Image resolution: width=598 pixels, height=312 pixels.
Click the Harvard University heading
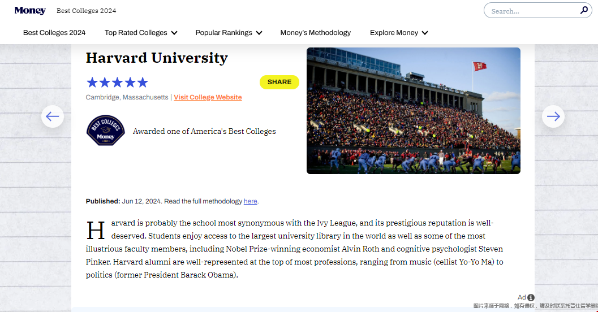[x=157, y=58]
